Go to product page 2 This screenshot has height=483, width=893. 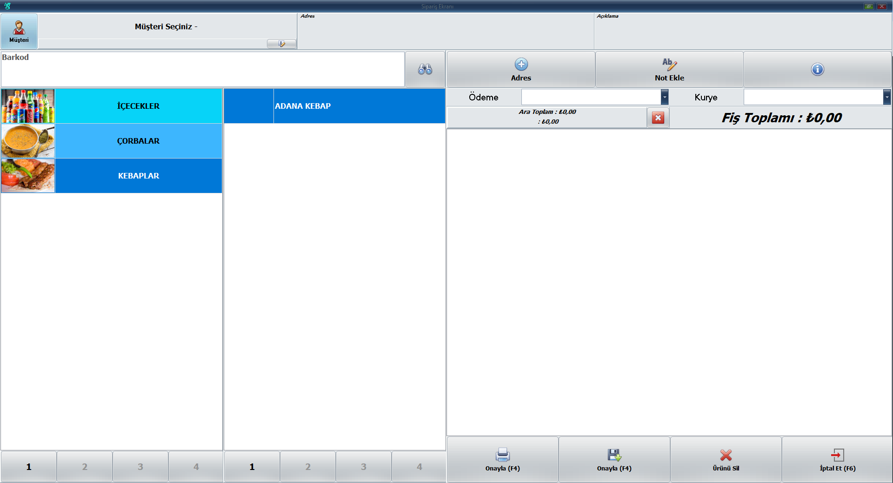coord(308,467)
